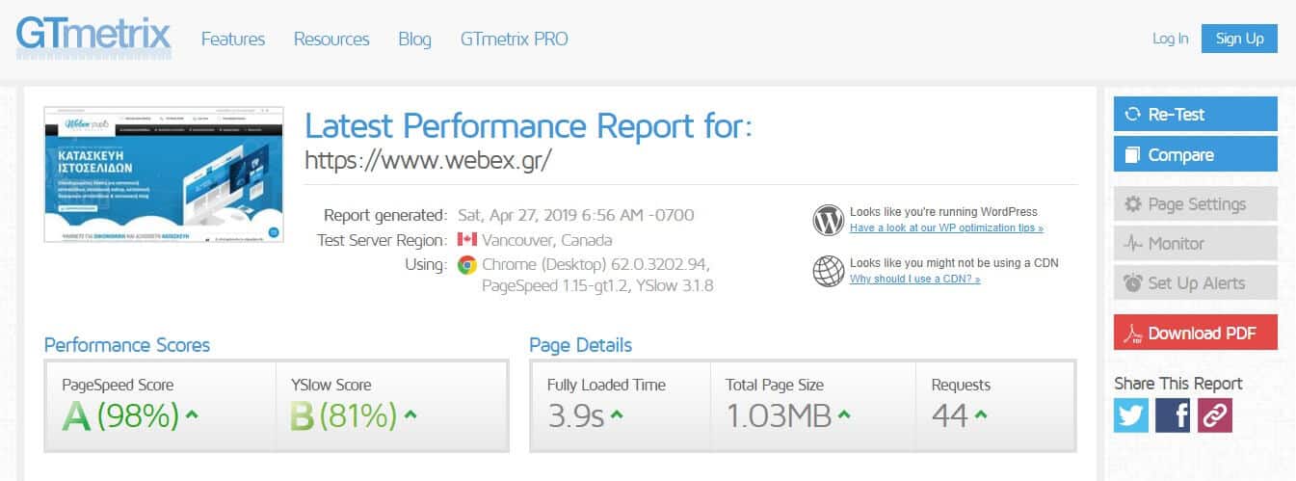Click the Performance Scores heading

pyautogui.click(x=127, y=344)
